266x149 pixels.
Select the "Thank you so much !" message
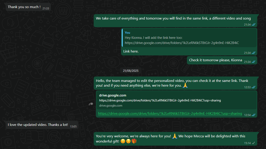(24, 7)
